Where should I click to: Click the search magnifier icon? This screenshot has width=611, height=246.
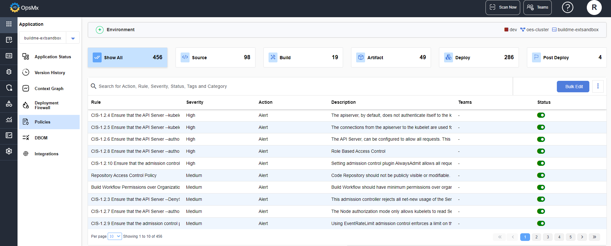pos(94,86)
